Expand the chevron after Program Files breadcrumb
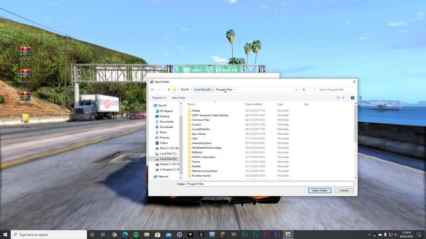The height and width of the screenshot is (239, 426). (234, 90)
